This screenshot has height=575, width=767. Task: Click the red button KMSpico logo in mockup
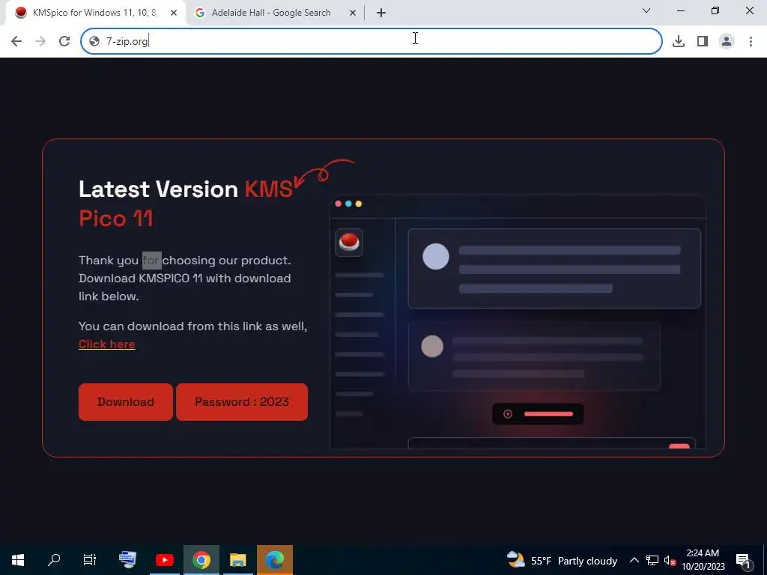coord(349,242)
